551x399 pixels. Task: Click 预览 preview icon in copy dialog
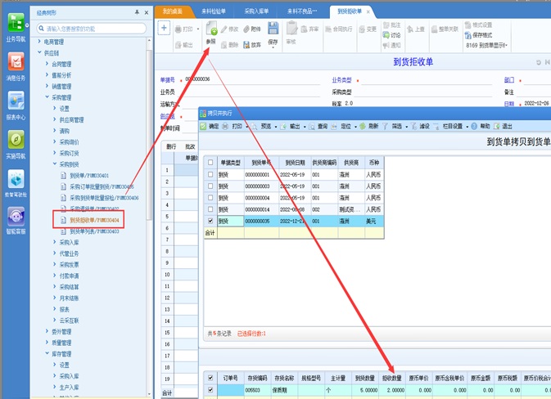[254, 126]
